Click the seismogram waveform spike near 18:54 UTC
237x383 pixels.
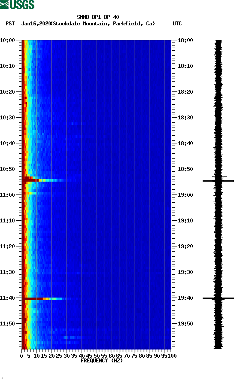click(x=218, y=181)
